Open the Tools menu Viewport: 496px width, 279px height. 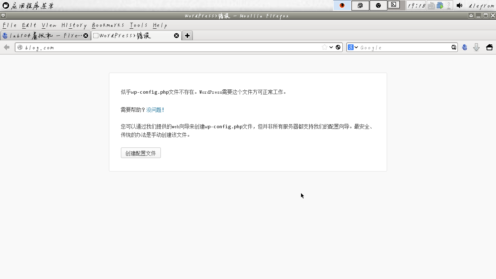[139, 25]
